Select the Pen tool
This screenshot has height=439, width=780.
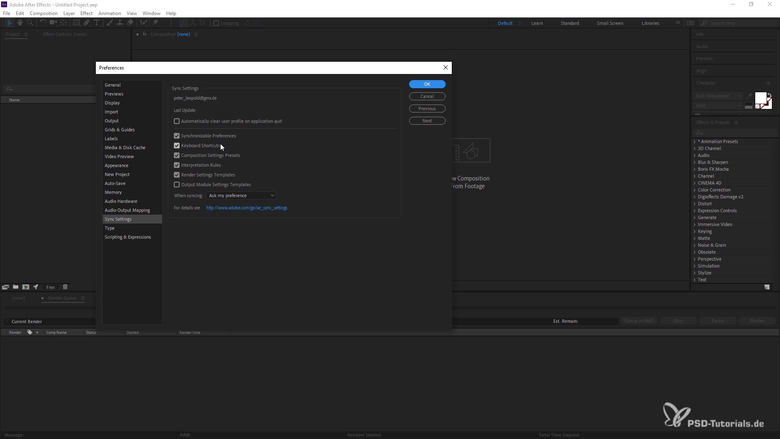(87, 23)
